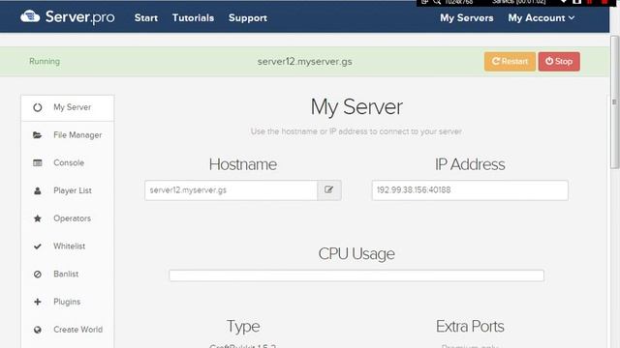Image resolution: width=620 pixels, height=348 pixels.
Task: Select the Player List person icon
Action: click(38, 190)
